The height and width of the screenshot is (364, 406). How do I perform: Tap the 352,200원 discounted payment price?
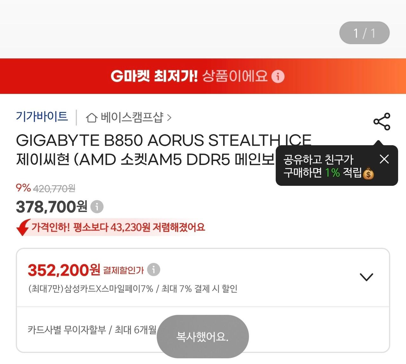pos(64,270)
